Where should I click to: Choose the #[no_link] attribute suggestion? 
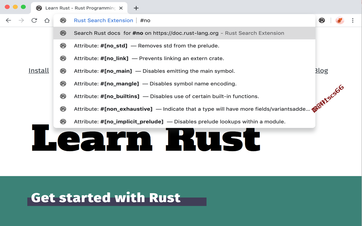184,58
